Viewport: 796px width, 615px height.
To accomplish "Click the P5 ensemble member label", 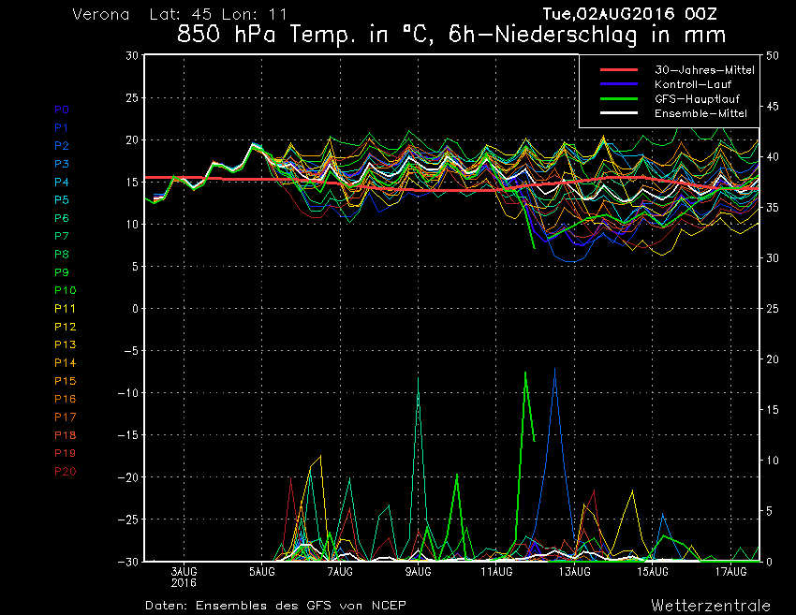I will tap(62, 200).
